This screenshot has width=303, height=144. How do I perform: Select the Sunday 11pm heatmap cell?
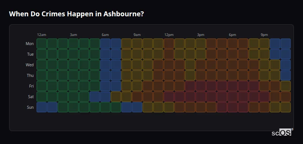286,107
